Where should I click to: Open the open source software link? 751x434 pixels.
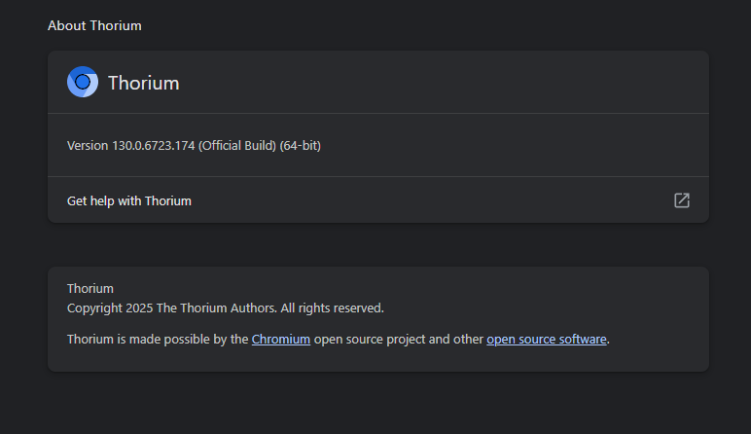[x=547, y=340]
